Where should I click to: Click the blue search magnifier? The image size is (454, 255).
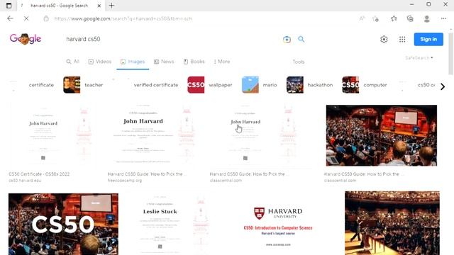pos(301,39)
